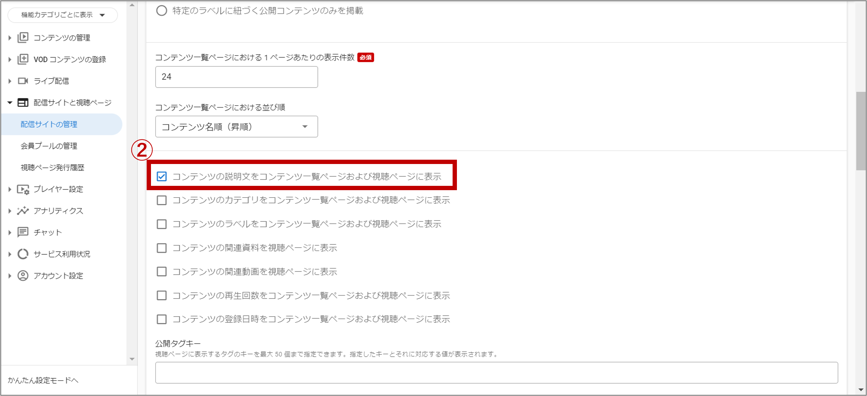Open the 機能カテゴリごとに表示 dropdown
This screenshot has height=396, width=867.
pos(63,15)
